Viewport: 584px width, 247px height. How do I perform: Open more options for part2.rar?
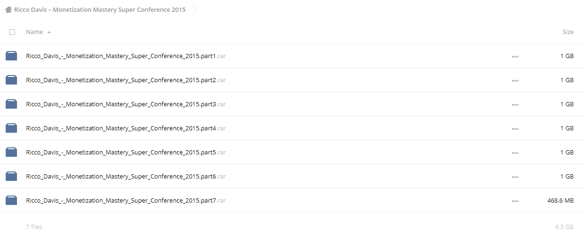coord(515,81)
